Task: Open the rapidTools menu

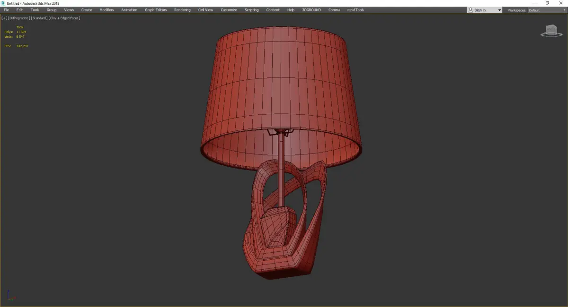Action: tap(355, 10)
